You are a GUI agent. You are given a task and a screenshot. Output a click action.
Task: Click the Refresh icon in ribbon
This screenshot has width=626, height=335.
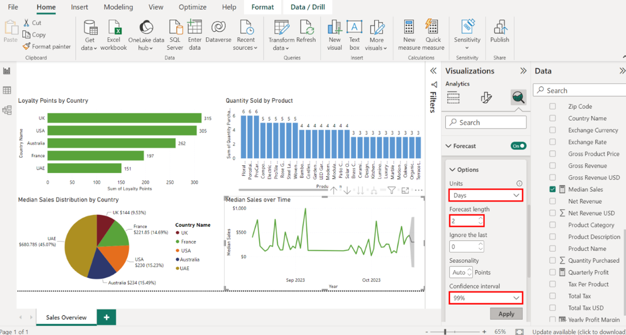306,28
